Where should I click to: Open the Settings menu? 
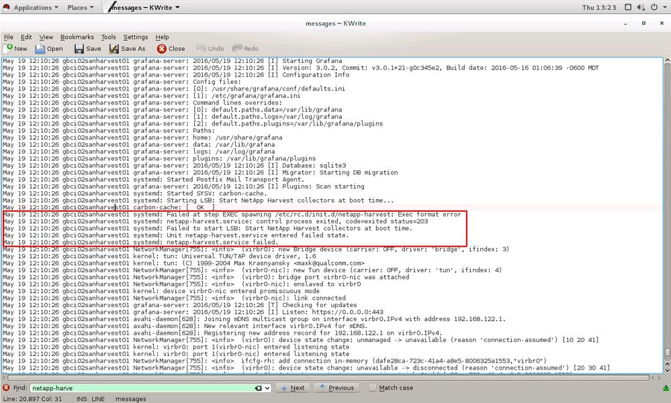(136, 37)
